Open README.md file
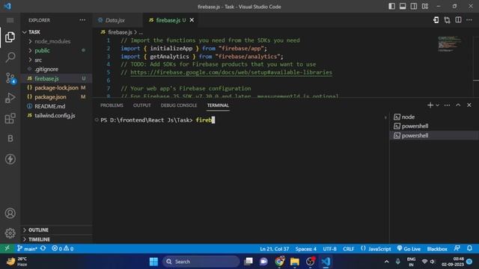The height and width of the screenshot is (269, 479). click(x=57, y=106)
